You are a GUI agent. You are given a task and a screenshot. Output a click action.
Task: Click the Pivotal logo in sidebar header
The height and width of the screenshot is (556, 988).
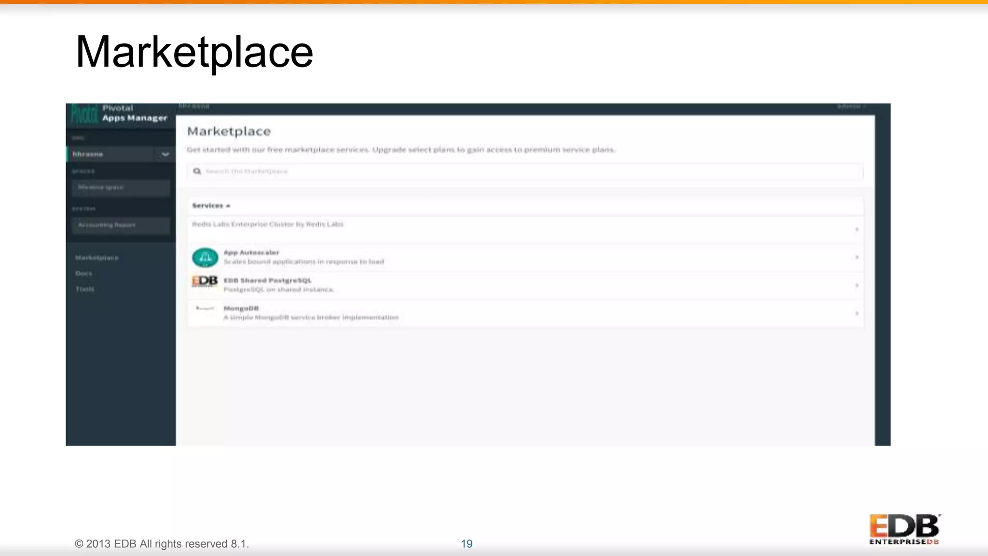[84, 114]
